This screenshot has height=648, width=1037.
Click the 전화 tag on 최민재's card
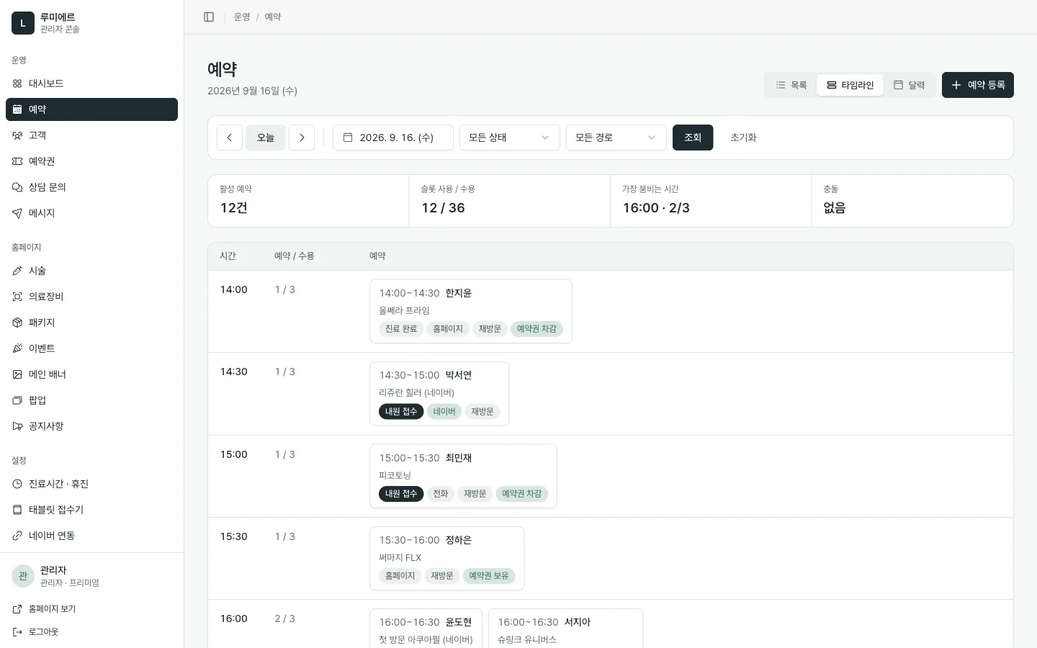pyautogui.click(x=441, y=494)
